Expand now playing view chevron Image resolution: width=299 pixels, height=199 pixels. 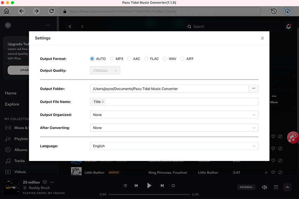tap(287, 187)
